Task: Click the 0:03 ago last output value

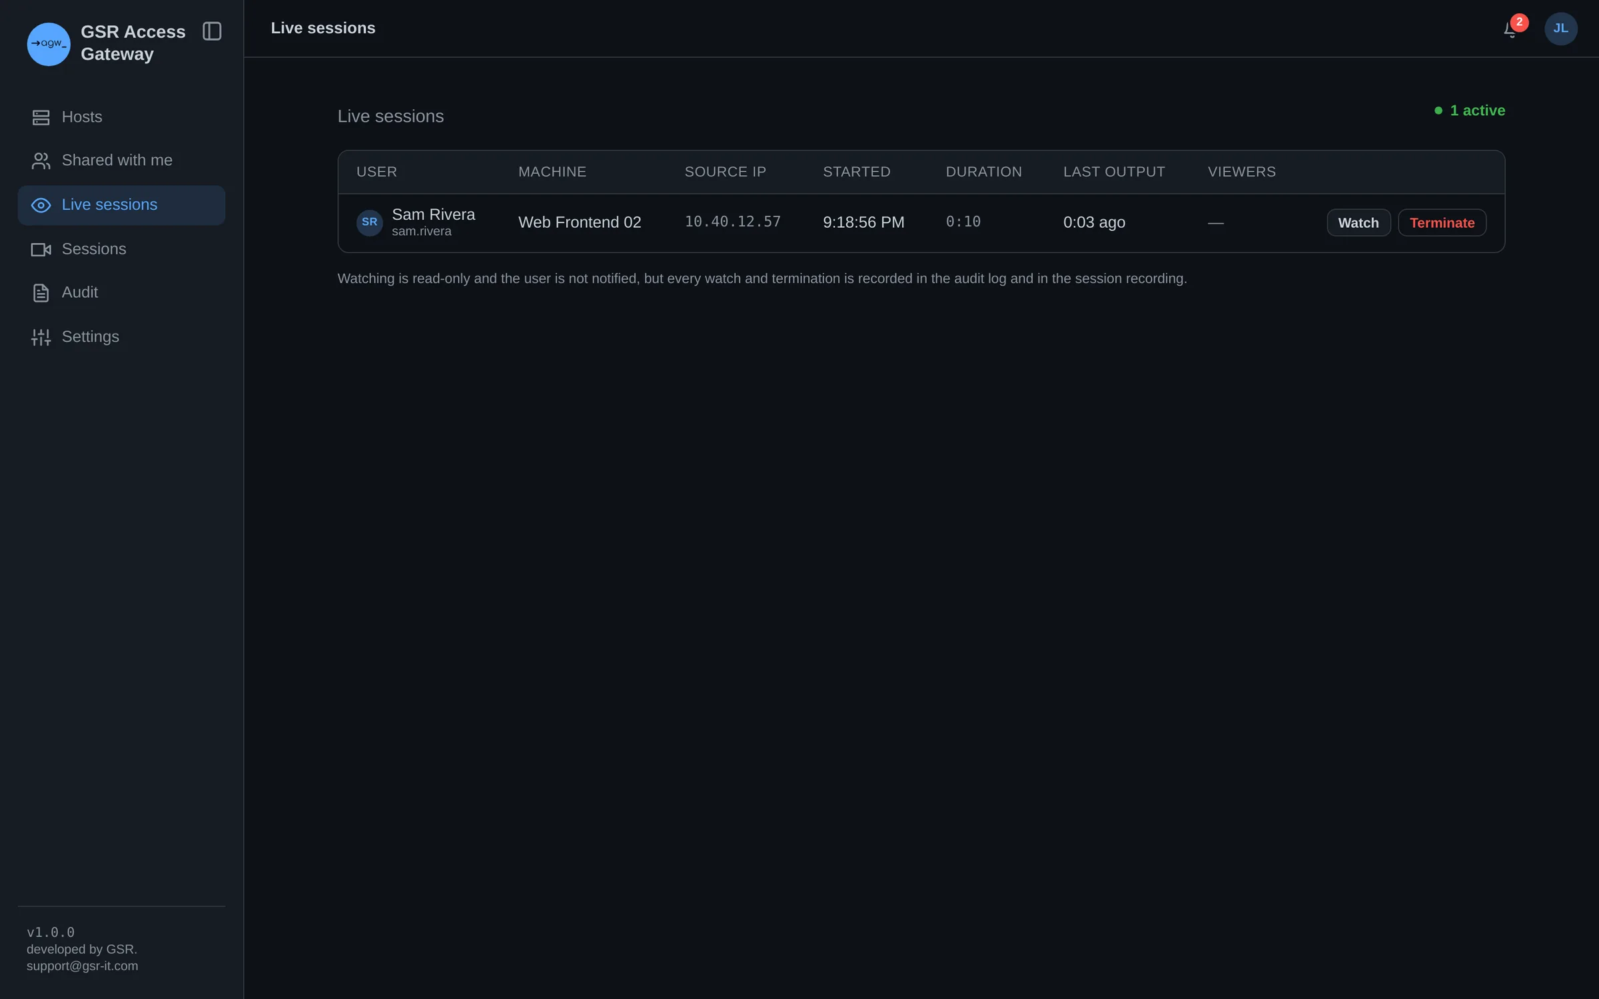Action: point(1094,222)
